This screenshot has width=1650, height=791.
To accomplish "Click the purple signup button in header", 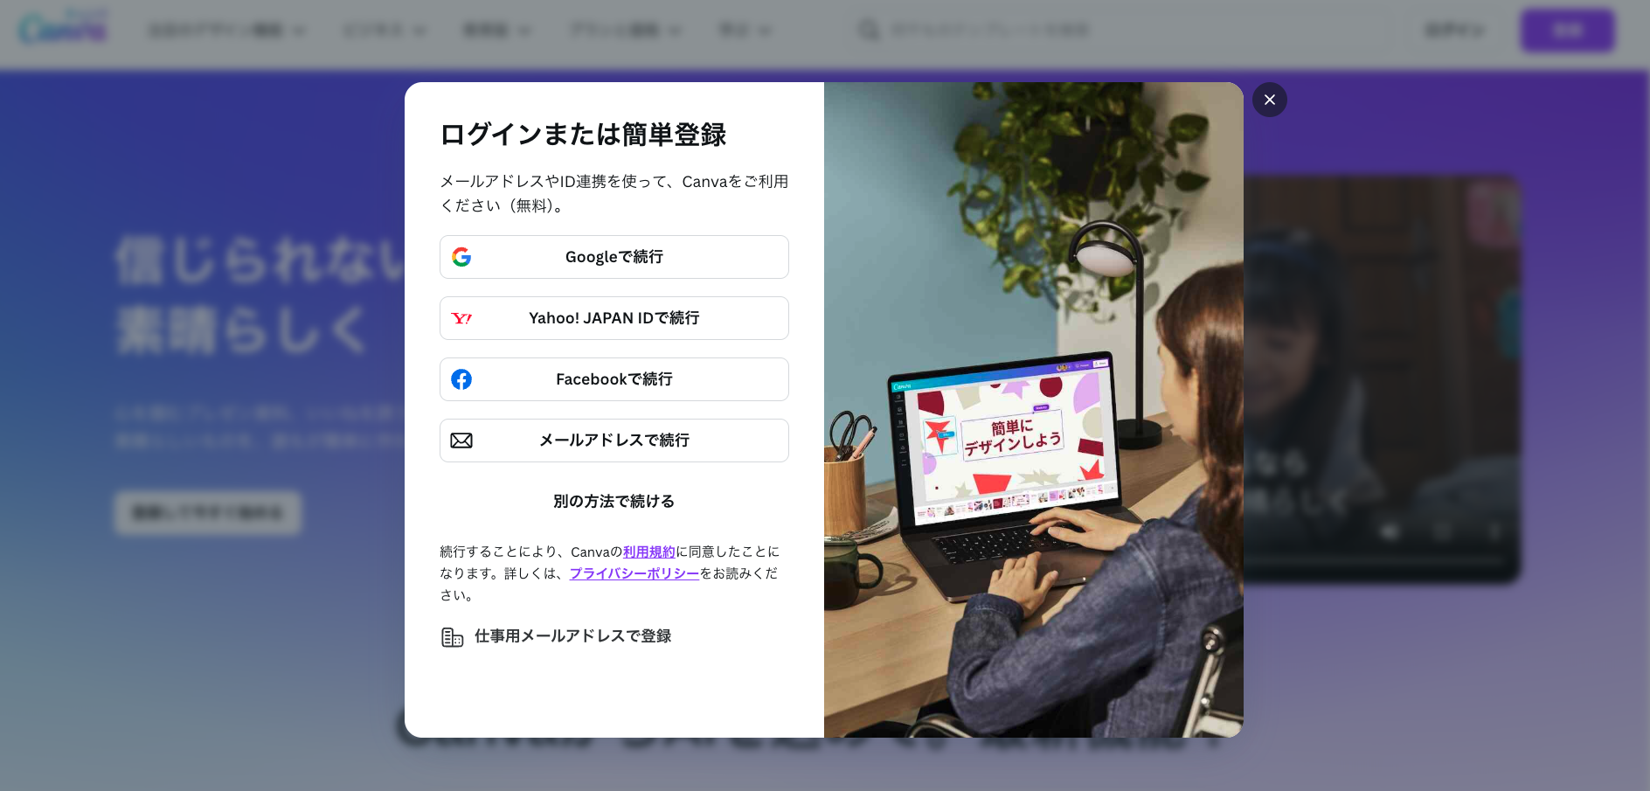I will [1567, 31].
